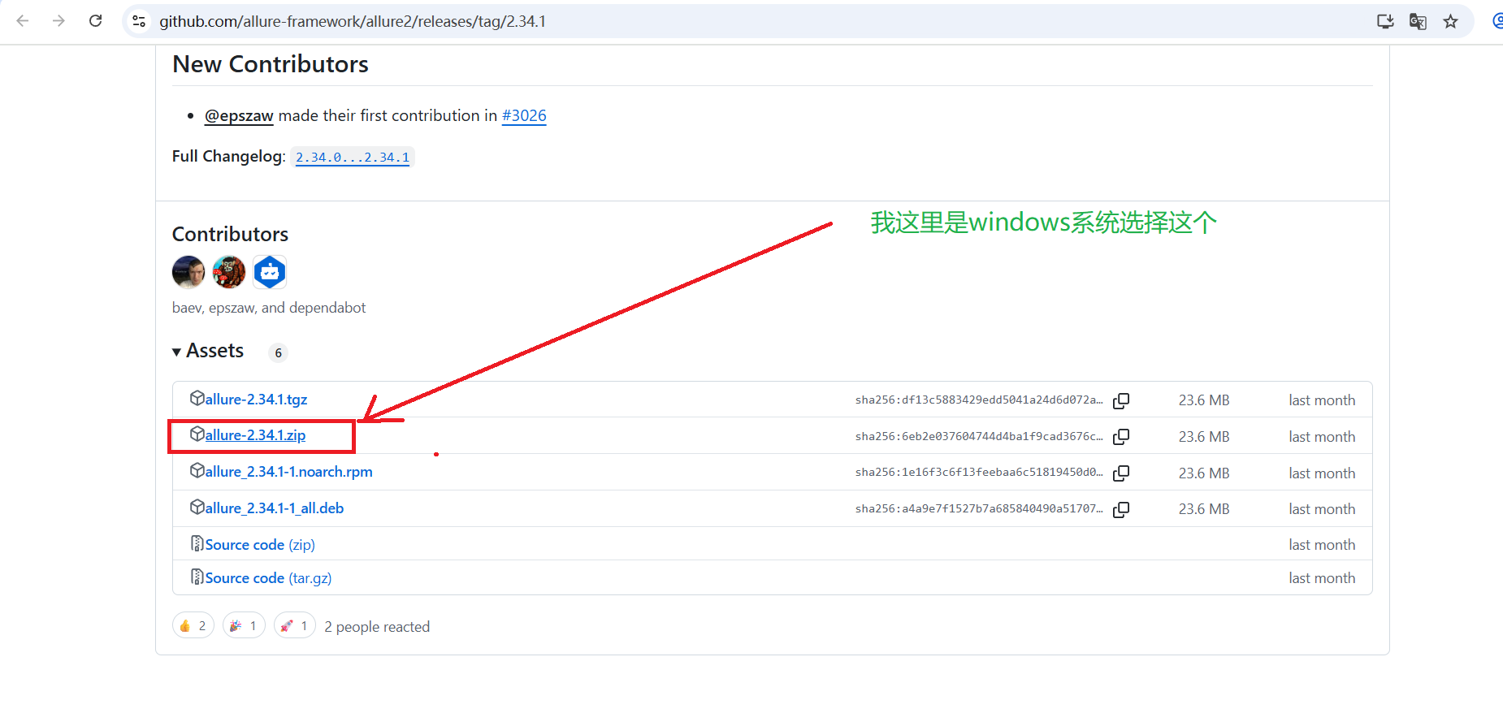Copy sha256 for allure-2.34.1.tgz
Viewport: 1503px width, 713px height.
1121,400
